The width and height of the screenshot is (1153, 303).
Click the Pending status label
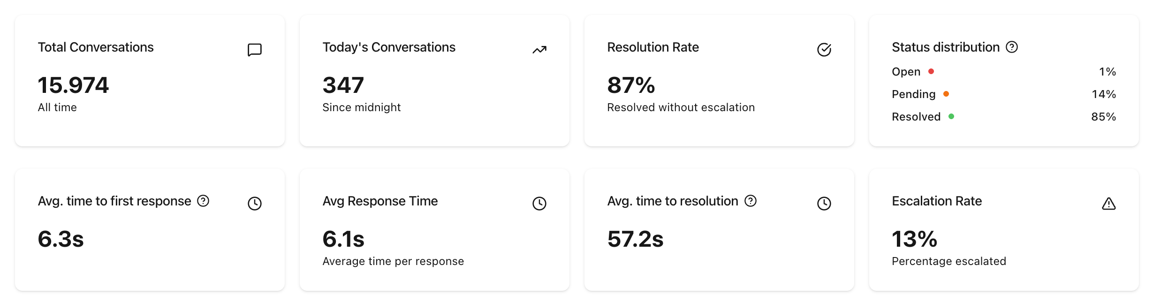pos(913,94)
